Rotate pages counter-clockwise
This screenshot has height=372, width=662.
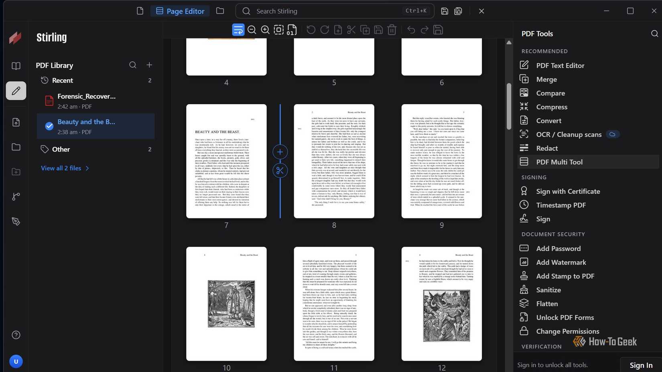point(311,30)
